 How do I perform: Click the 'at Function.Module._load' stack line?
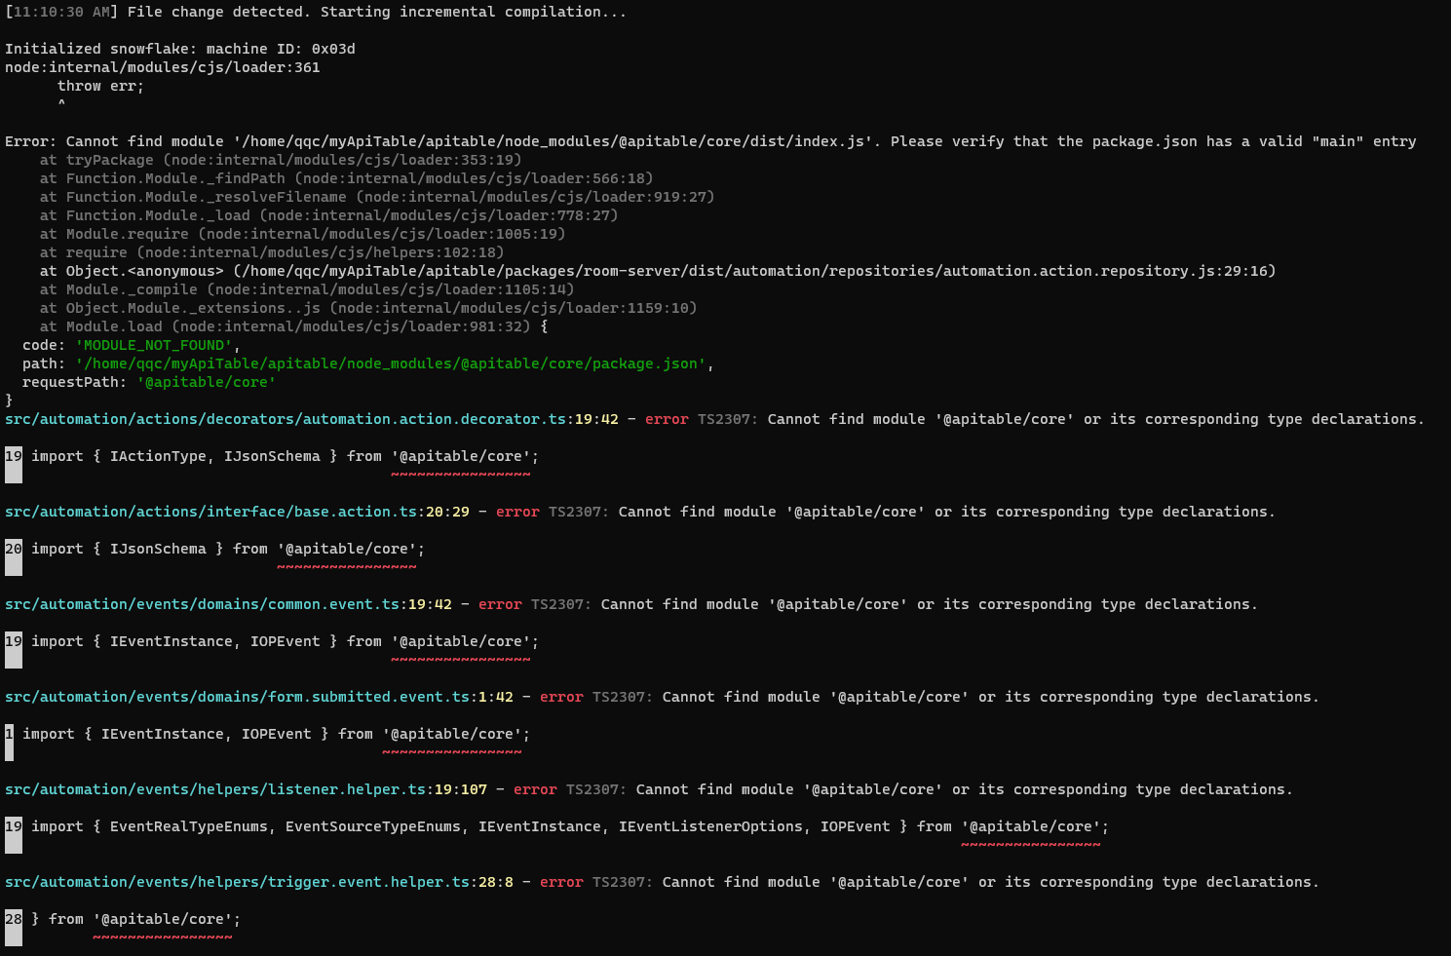[329, 215]
